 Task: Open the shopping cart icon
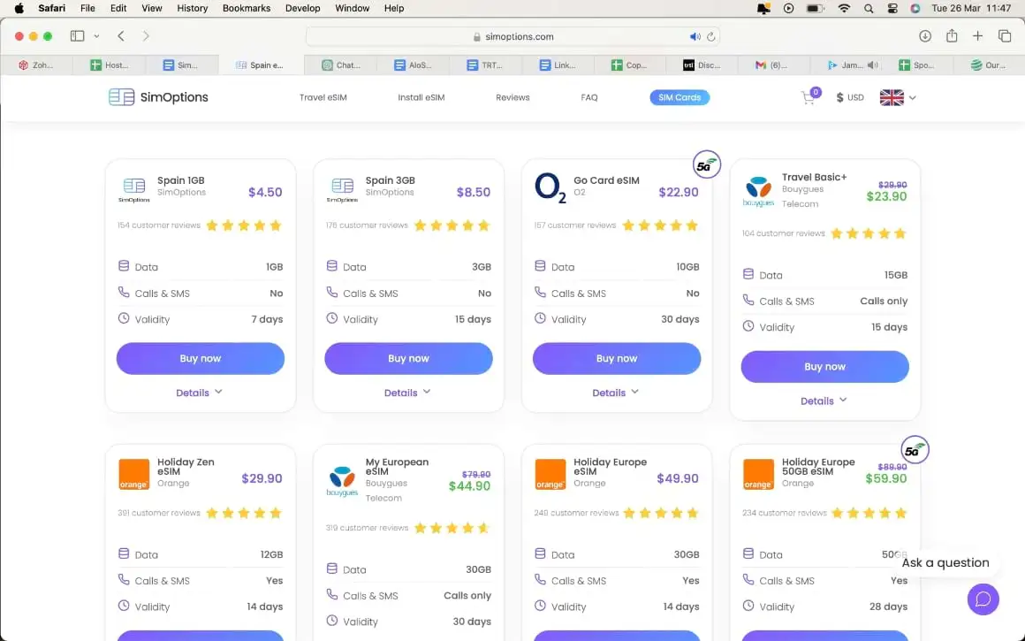[809, 98]
